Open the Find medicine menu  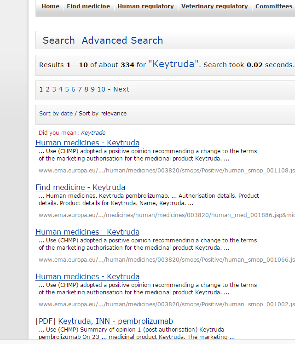point(88,6)
